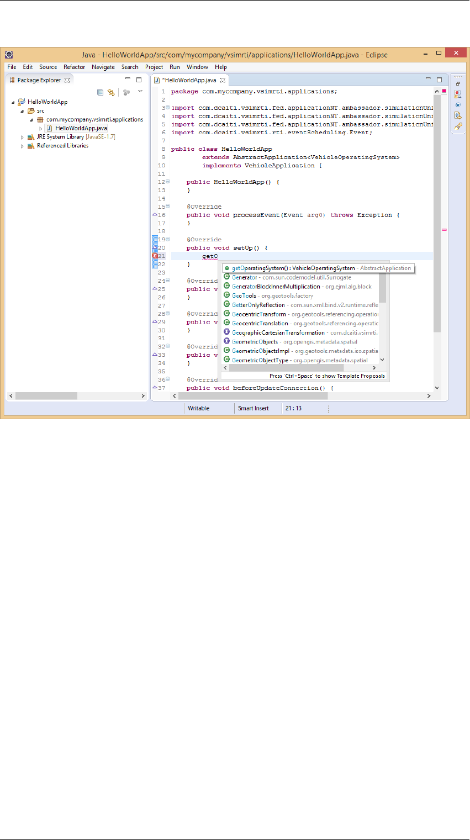
Task: Click the editor horizontal scrollbar
Action: point(302,396)
